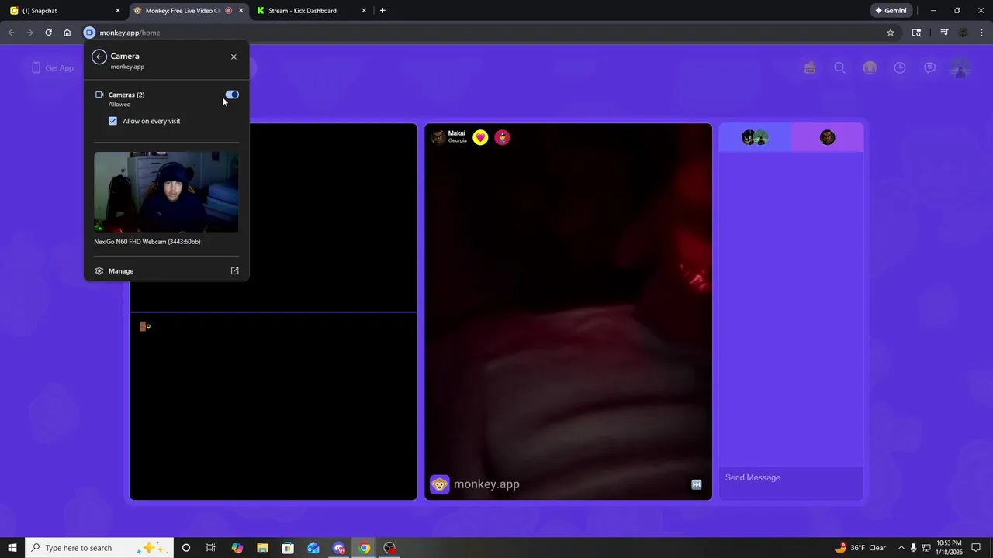This screenshot has height=558, width=993.
Task: Open OBS Studio from taskbar
Action: pyautogui.click(x=389, y=548)
